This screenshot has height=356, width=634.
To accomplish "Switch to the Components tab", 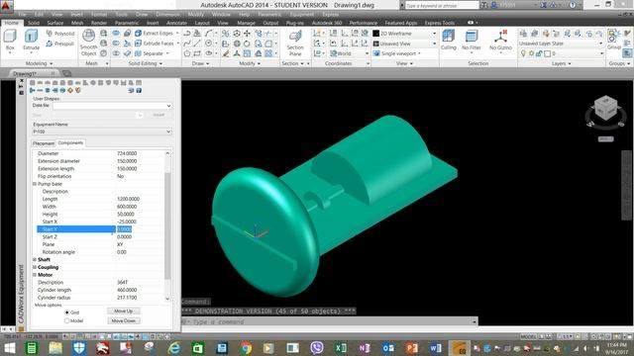I will 70,142.
